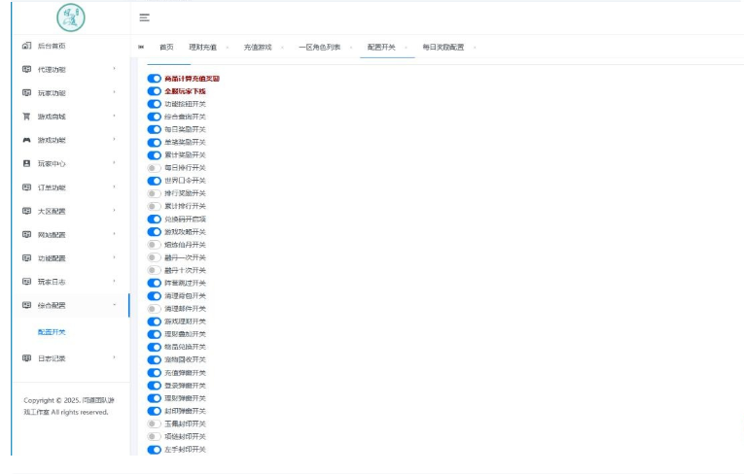The height and width of the screenshot is (474, 744).
Task: Switch to the 每日奖励配置 tab
Action: point(443,47)
